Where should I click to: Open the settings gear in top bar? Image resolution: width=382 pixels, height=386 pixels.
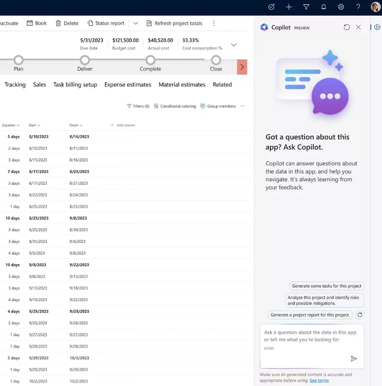click(x=341, y=7)
